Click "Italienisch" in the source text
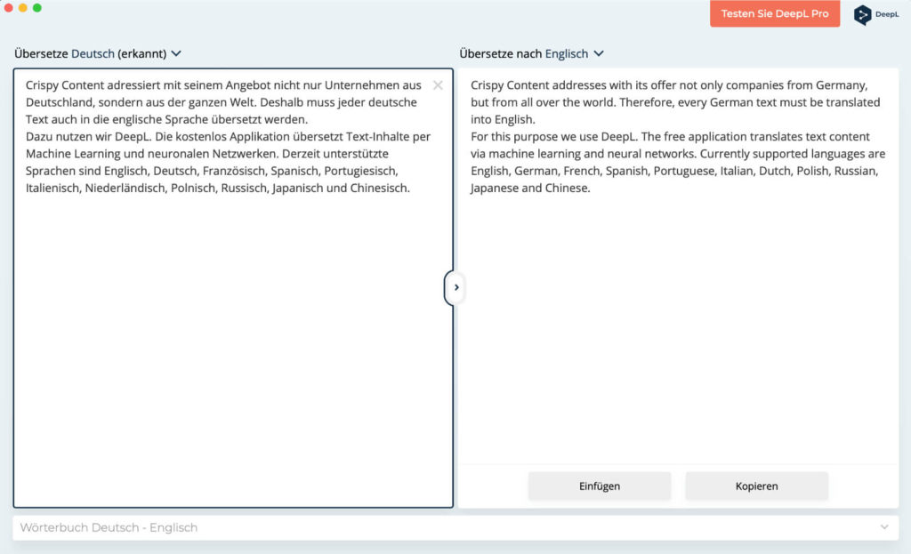The height and width of the screenshot is (554, 911). tap(52, 189)
